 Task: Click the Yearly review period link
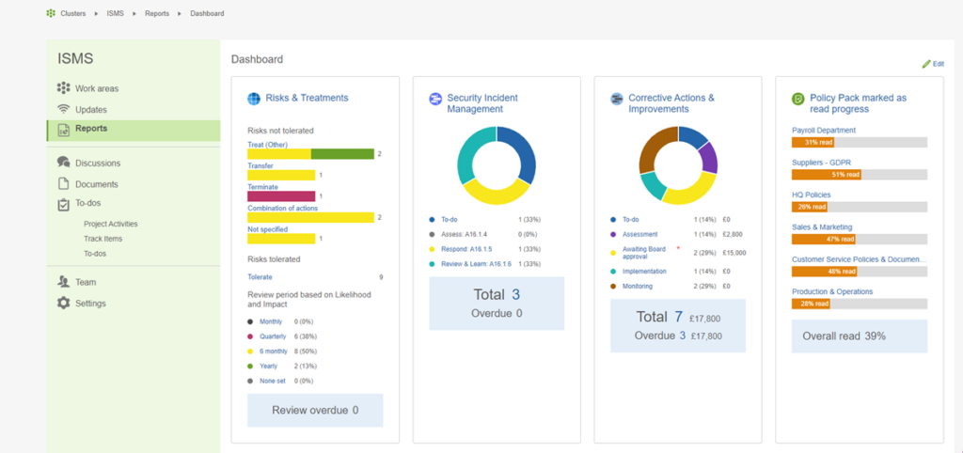(268, 366)
